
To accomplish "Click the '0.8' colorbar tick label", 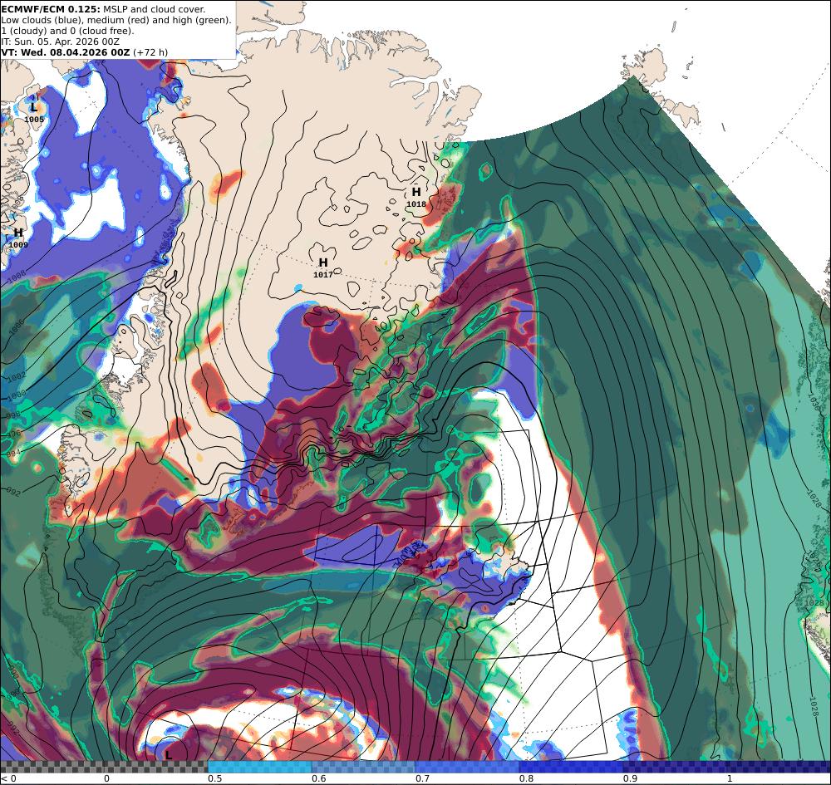I will pyautogui.click(x=526, y=778).
